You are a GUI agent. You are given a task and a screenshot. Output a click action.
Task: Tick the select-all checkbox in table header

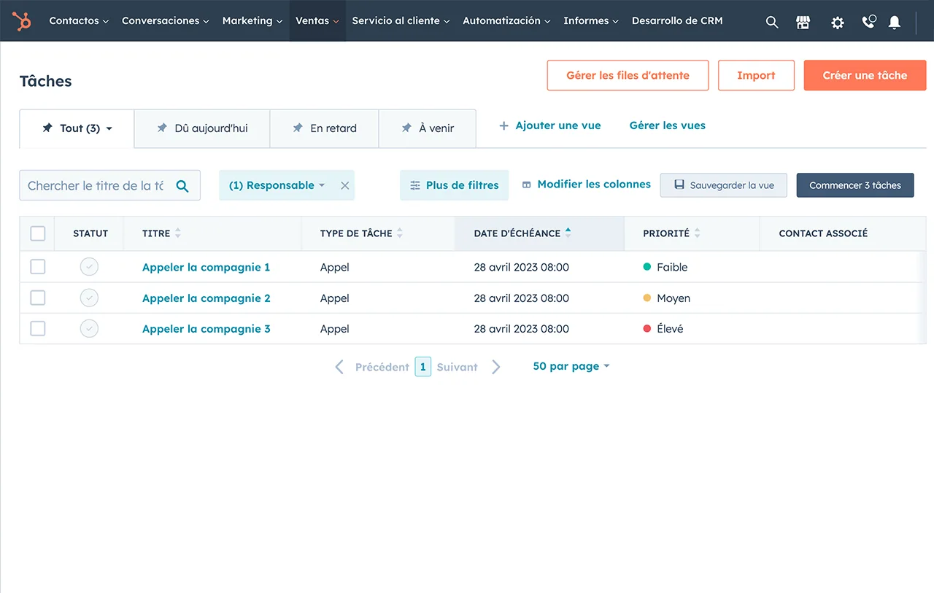[x=38, y=233]
